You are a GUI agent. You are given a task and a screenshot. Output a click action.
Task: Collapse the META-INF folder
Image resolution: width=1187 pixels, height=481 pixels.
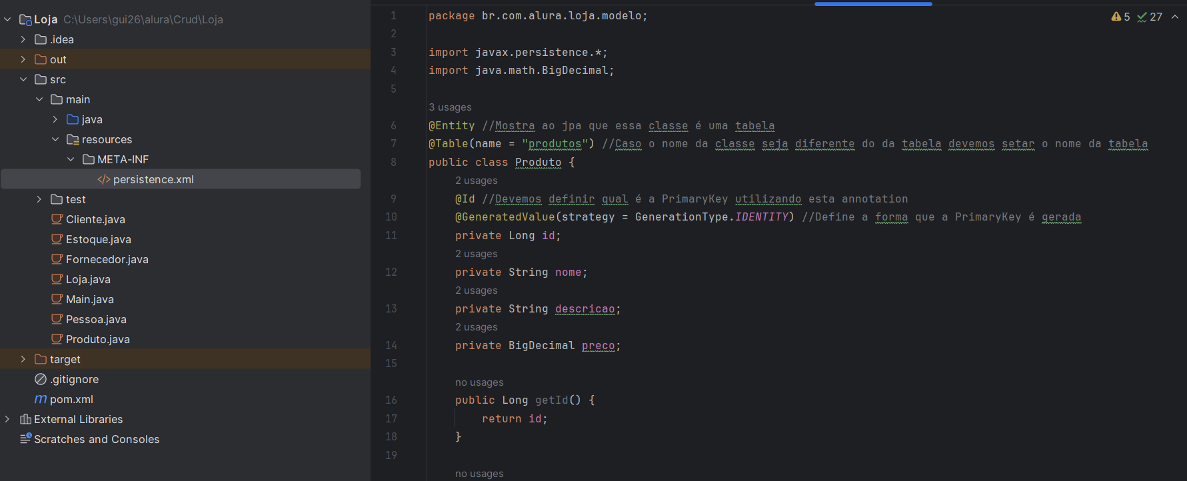[71, 159]
